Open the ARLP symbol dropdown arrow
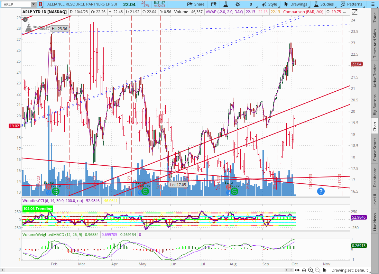The height and width of the screenshot is (274, 379). 33,4
